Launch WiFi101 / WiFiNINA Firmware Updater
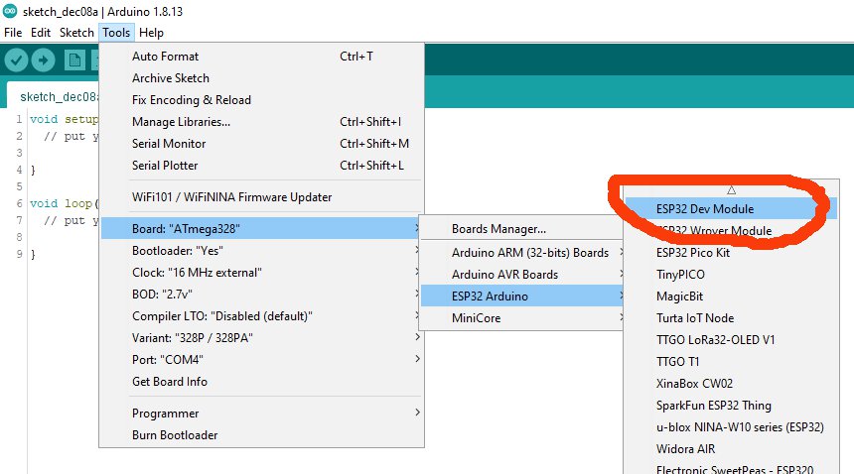 click(x=261, y=196)
